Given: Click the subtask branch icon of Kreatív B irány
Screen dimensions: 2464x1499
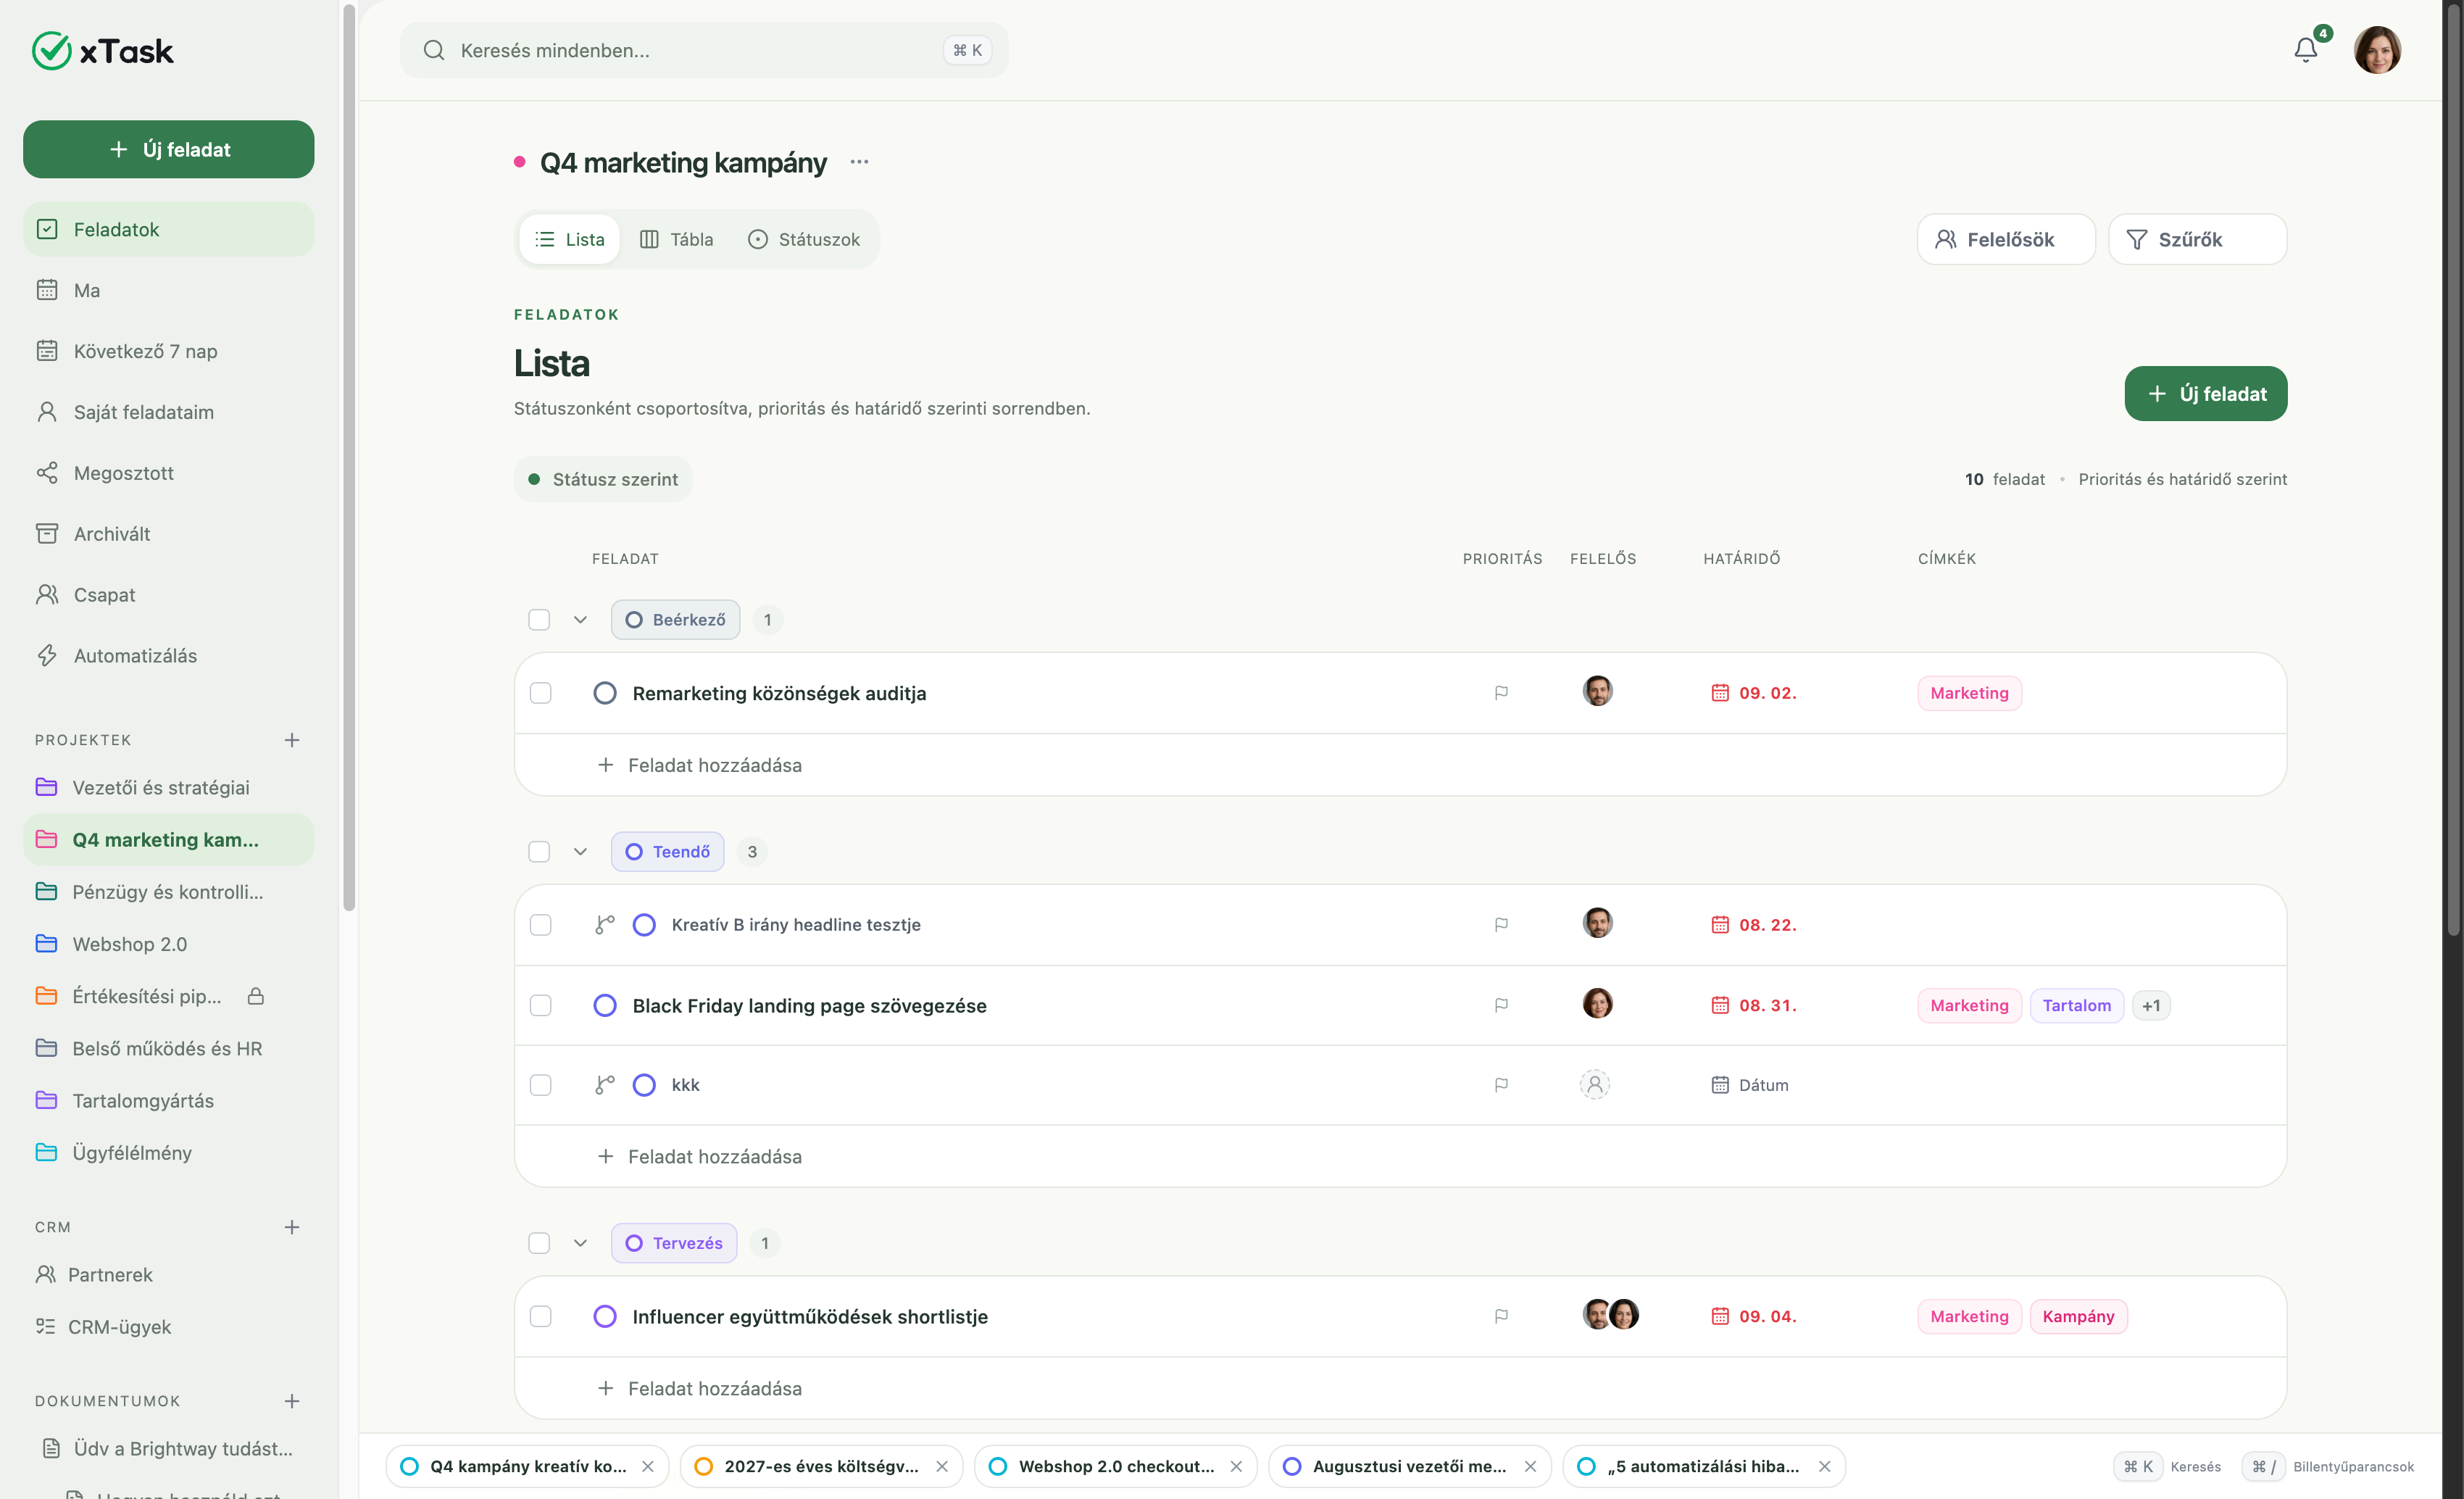Looking at the screenshot, I should tap(604, 925).
